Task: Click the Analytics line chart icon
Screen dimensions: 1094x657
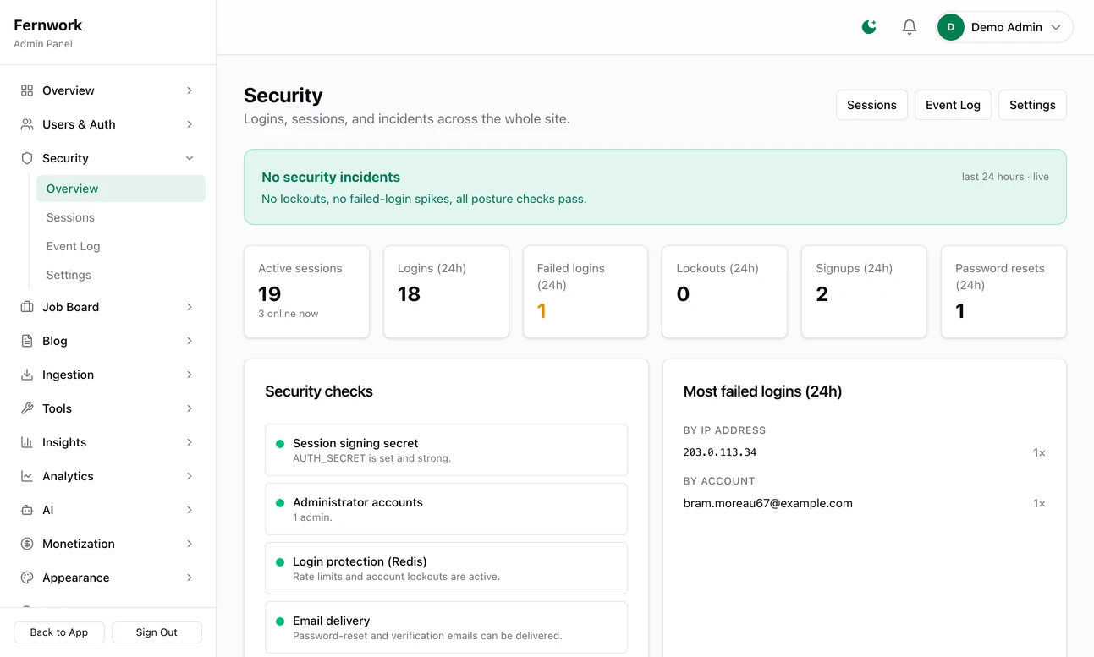Action: [x=27, y=476]
